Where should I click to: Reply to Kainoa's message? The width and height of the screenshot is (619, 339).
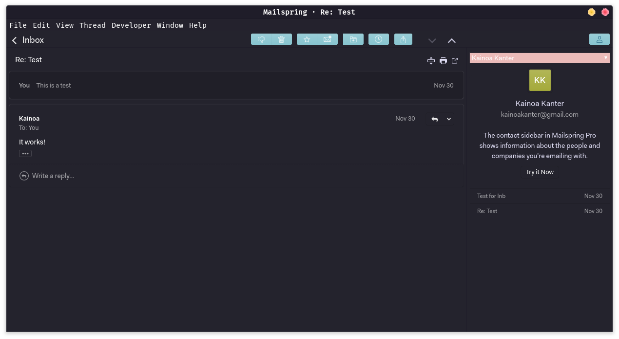[435, 119]
